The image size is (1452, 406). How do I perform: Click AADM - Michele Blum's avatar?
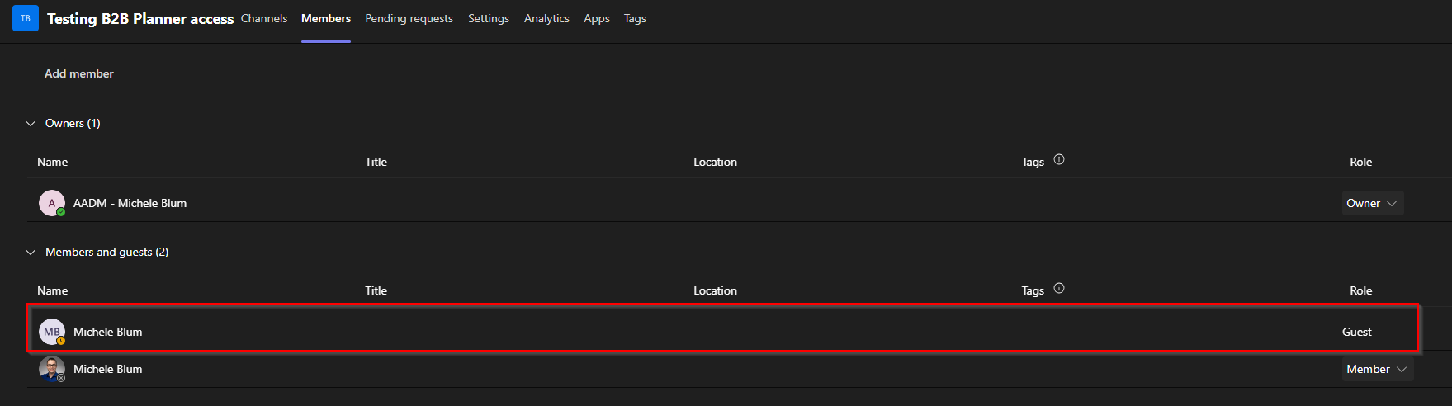[52, 203]
